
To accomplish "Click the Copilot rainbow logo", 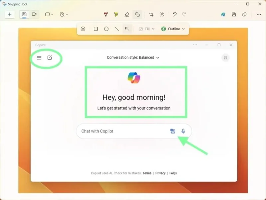I will (134, 78).
